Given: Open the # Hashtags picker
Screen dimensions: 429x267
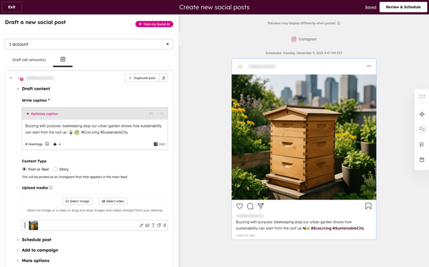Looking at the screenshot, I should click(34, 144).
